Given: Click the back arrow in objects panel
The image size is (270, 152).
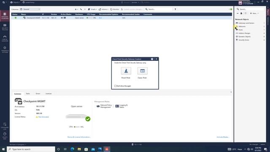Looking at the screenshot, I should tap(238, 13).
